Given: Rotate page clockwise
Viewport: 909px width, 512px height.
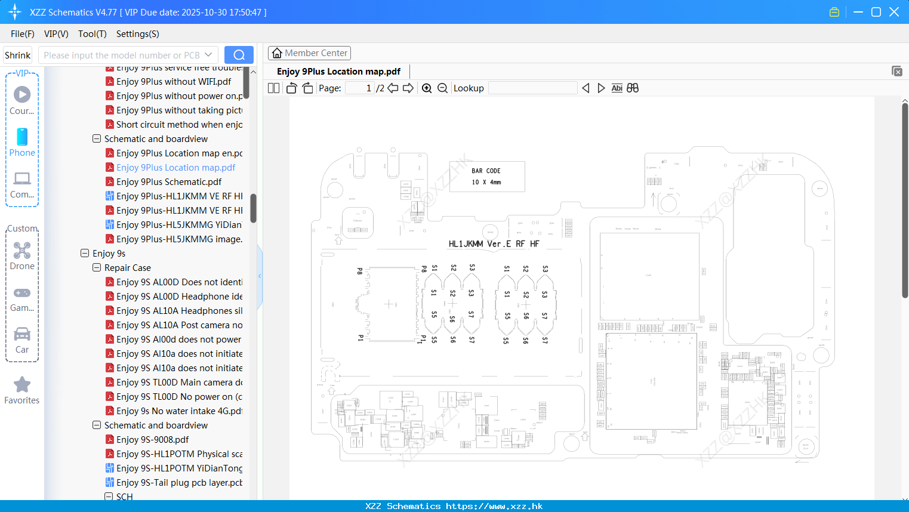Looking at the screenshot, I should click(x=308, y=88).
